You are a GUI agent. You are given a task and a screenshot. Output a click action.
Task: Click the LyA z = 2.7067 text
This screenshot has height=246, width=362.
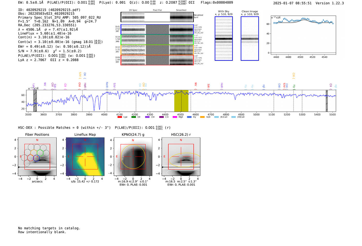click(32, 60)
